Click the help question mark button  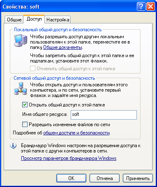[x=141, y=7]
